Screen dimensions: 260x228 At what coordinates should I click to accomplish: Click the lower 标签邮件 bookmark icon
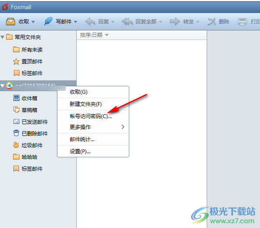pos(16,169)
